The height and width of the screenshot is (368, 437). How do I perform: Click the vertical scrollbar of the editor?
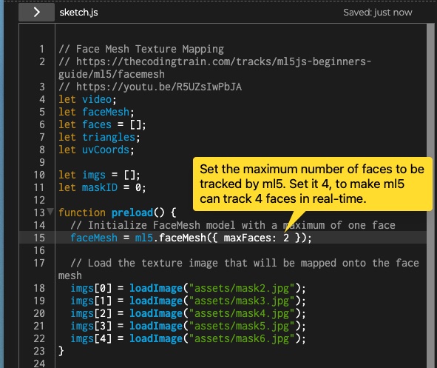(430, 195)
